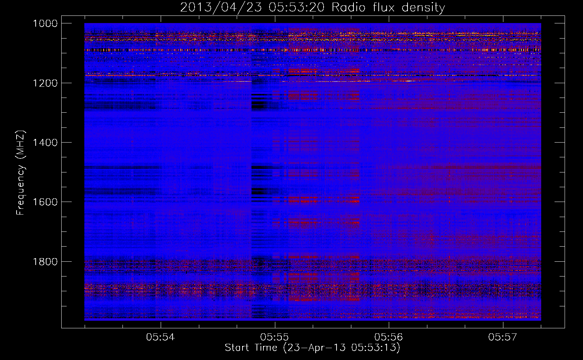Click the 05:56 time tick label
Screen dimensions: 583x360
pos(388,337)
